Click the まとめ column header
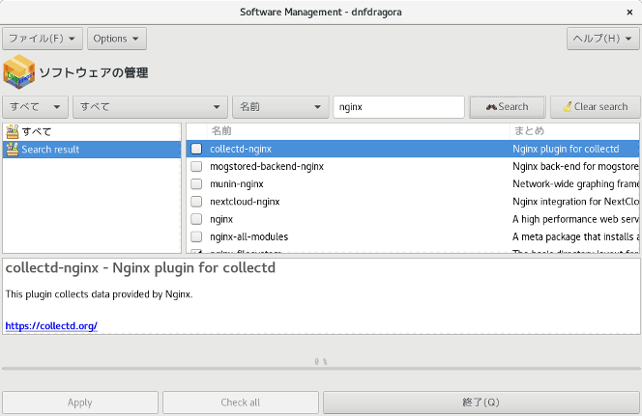 574,130
